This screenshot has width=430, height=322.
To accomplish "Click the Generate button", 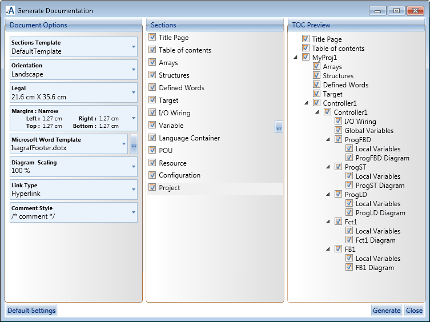I will tap(387, 311).
